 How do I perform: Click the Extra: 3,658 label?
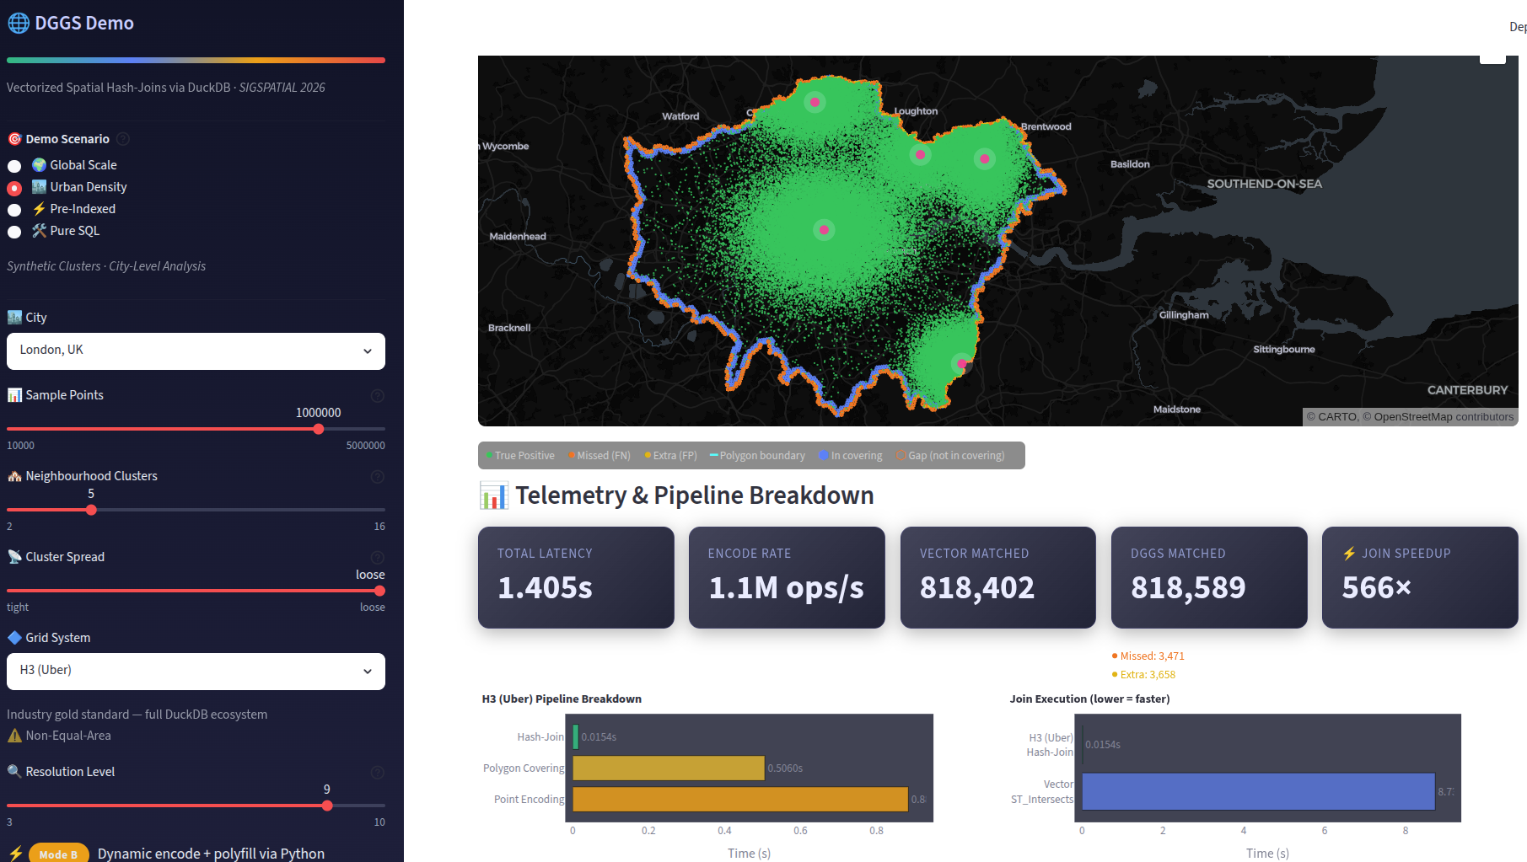[1143, 675]
